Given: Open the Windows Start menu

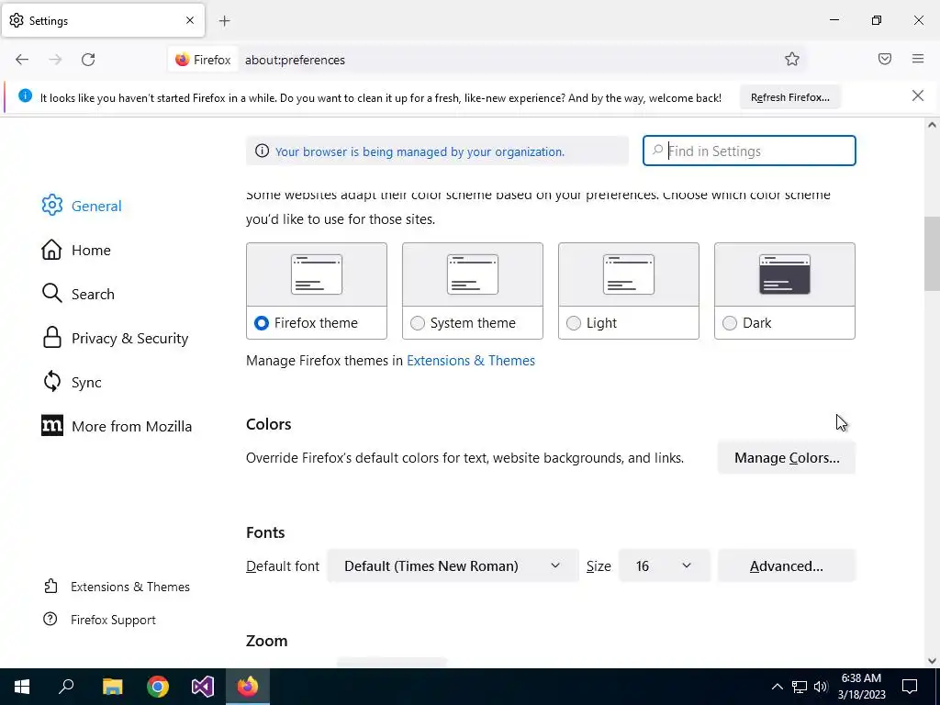Looking at the screenshot, I should 22,687.
